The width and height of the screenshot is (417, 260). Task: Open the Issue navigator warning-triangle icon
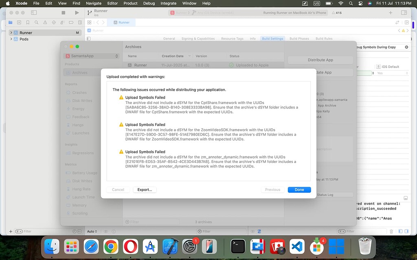click(45, 23)
